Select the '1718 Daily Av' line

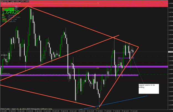tap(9, 21)
